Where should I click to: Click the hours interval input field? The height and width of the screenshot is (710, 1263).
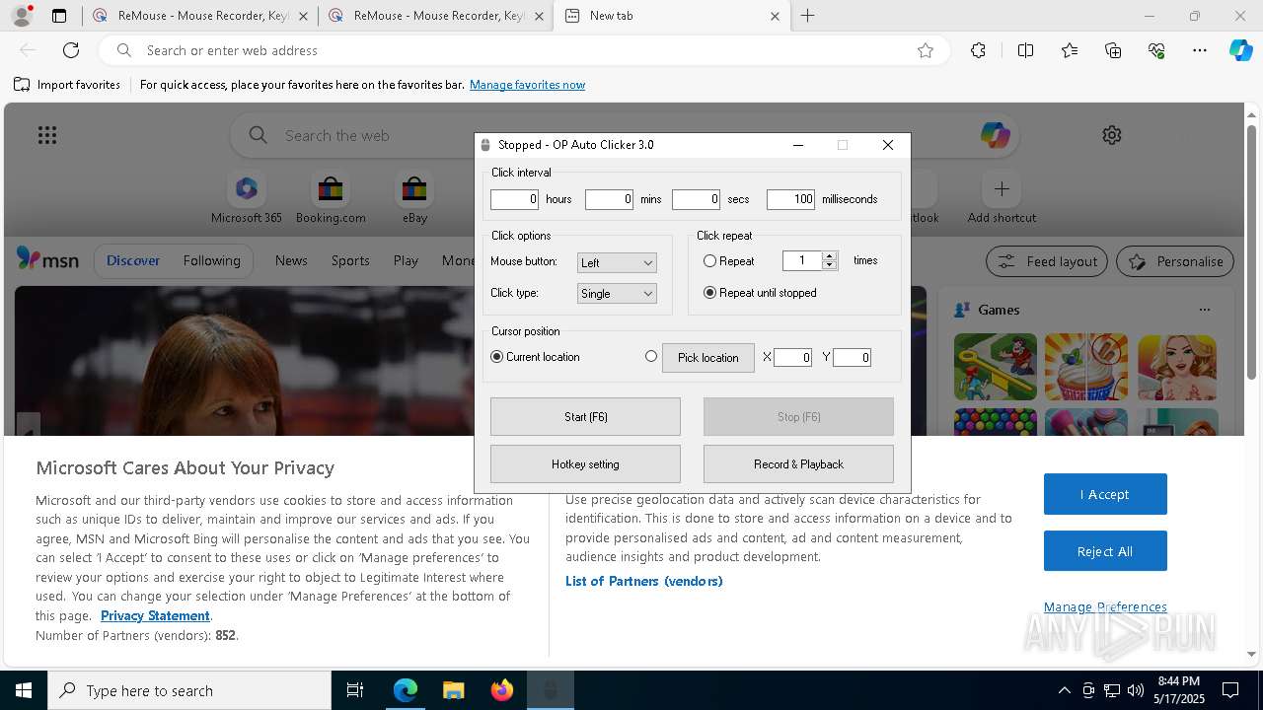pos(515,199)
